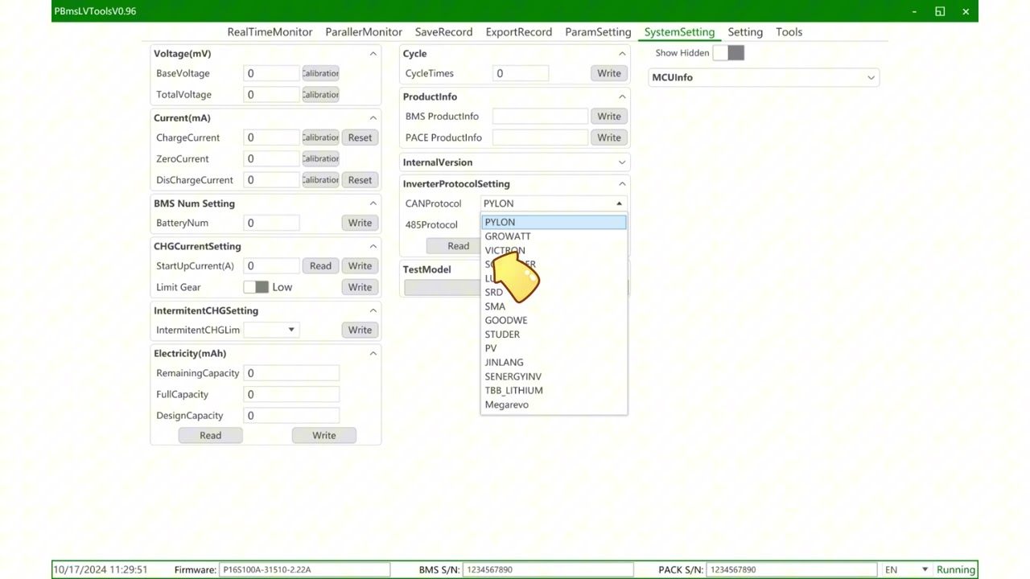This screenshot has width=1030, height=579.
Task: Open the IntermitentCHGLim dropdown
Action: pyautogui.click(x=271, y=330)
